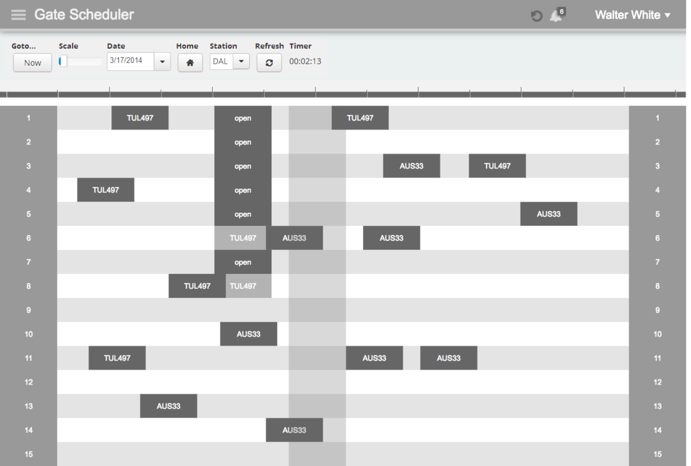
Task: Select the open slot on gate 2
Action: tap(243, 142)
